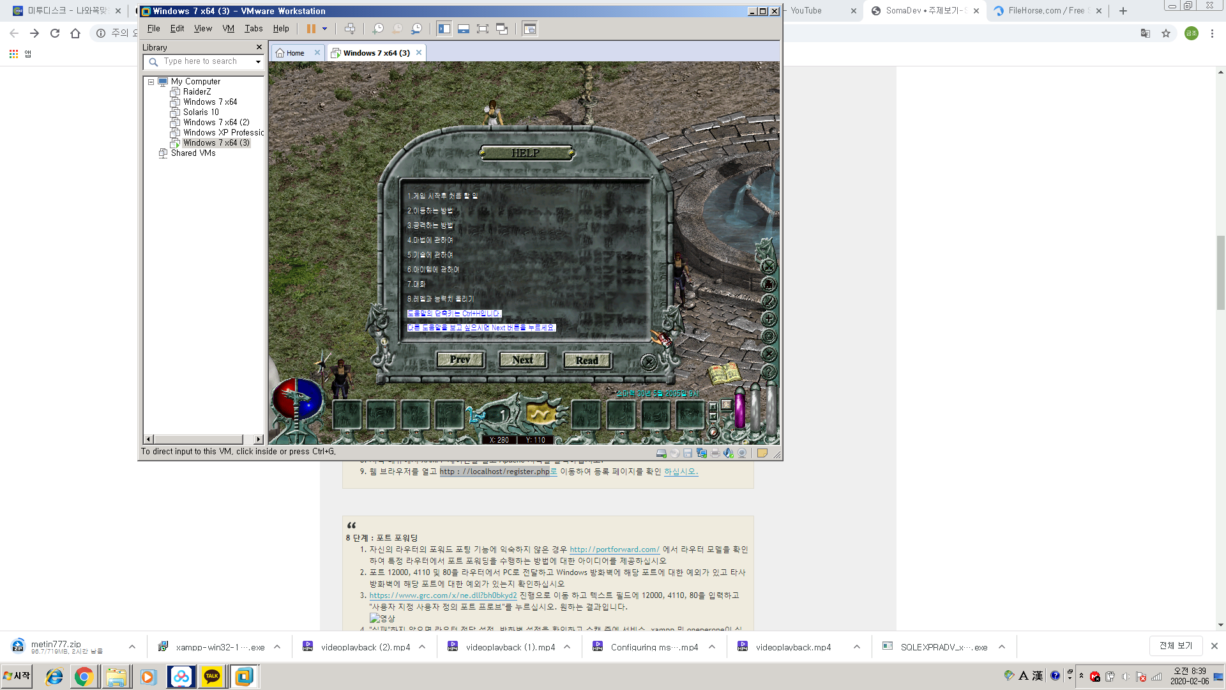This screenshot has width=1226, height=690.
Task: Switch to Unity mode
Action: click(503, 28)
